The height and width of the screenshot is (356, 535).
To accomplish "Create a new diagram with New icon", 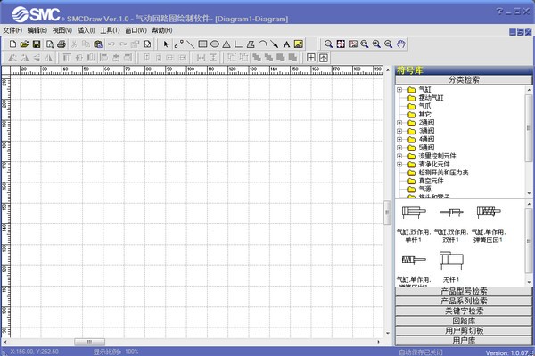I will pyautogui.click(x=12, y=44).
